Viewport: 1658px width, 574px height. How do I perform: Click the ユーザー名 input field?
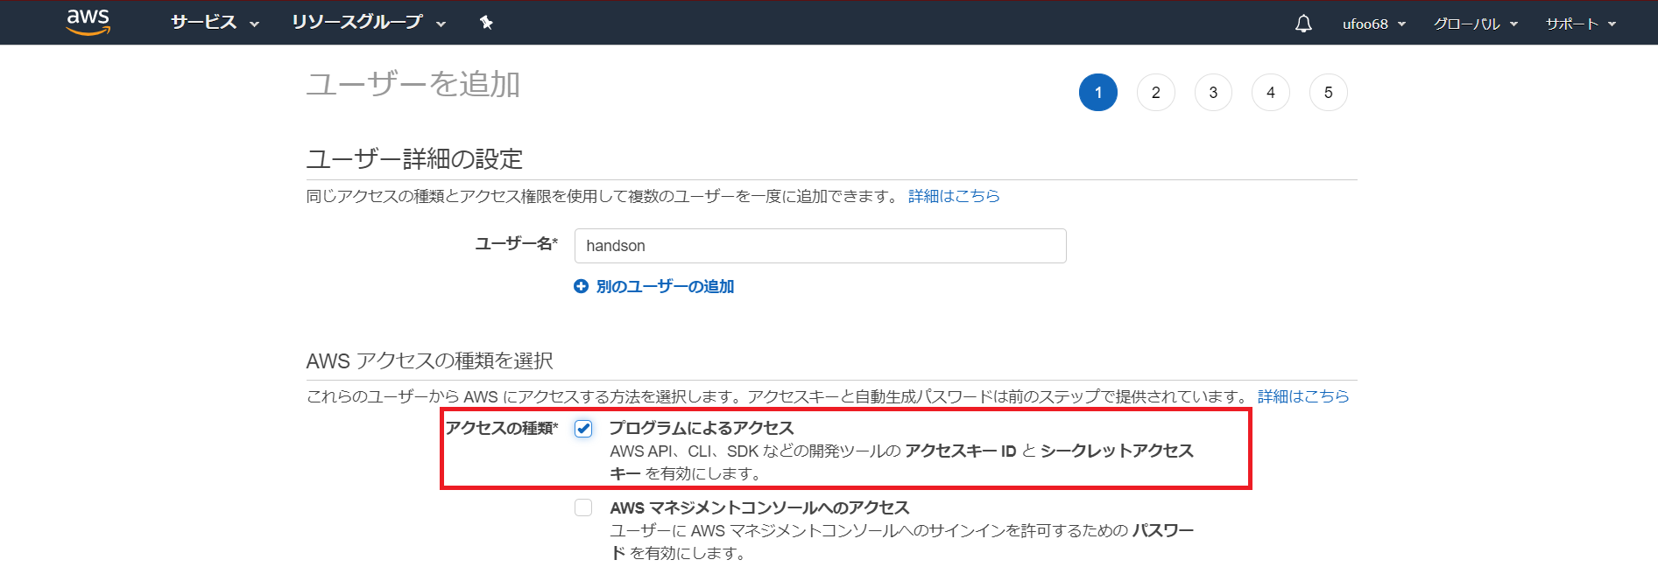point(821,246)
